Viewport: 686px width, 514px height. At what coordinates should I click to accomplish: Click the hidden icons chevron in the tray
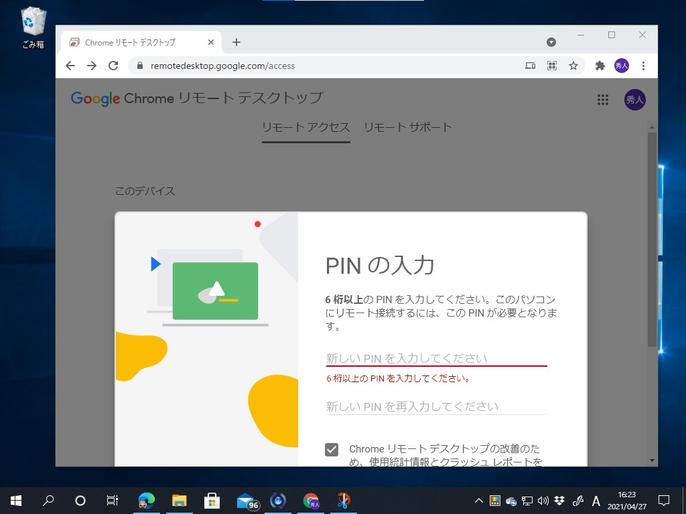click(478, 500)
